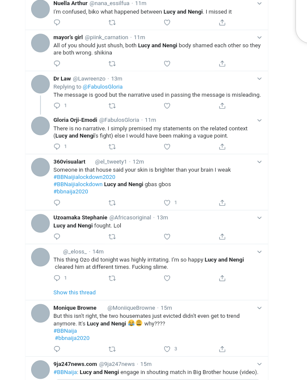The width and height of the screenshot is (307, 380).
Task: Like Monique Browne's tweet with 3 likes
Action: tap(167, 349)
